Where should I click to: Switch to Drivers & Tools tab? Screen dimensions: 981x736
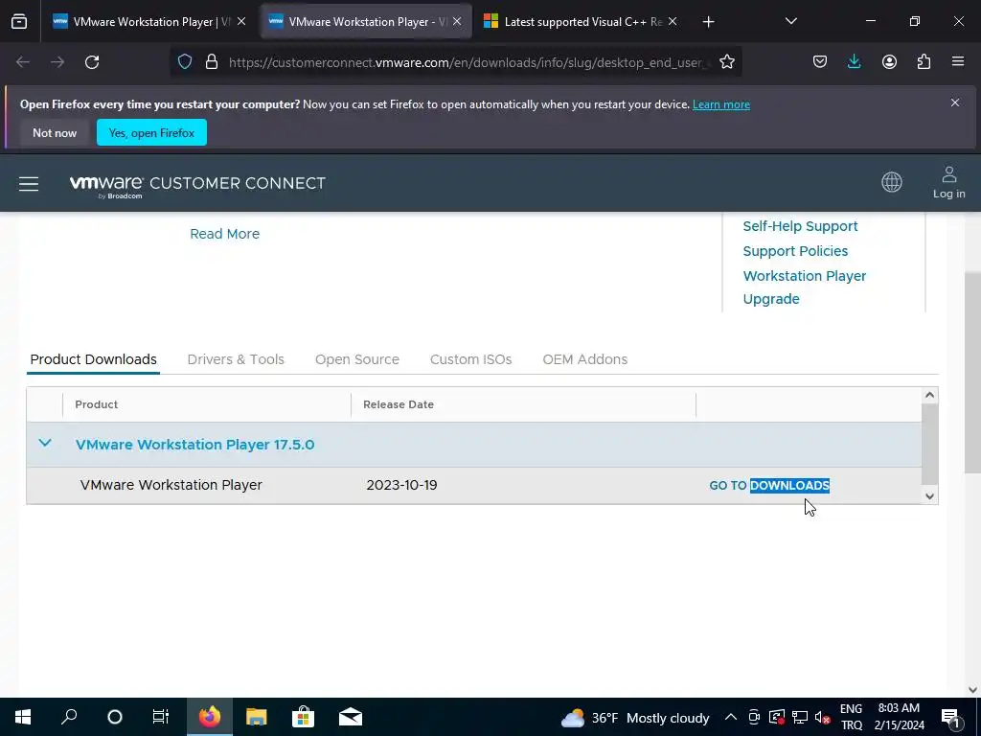pos(236,359)
